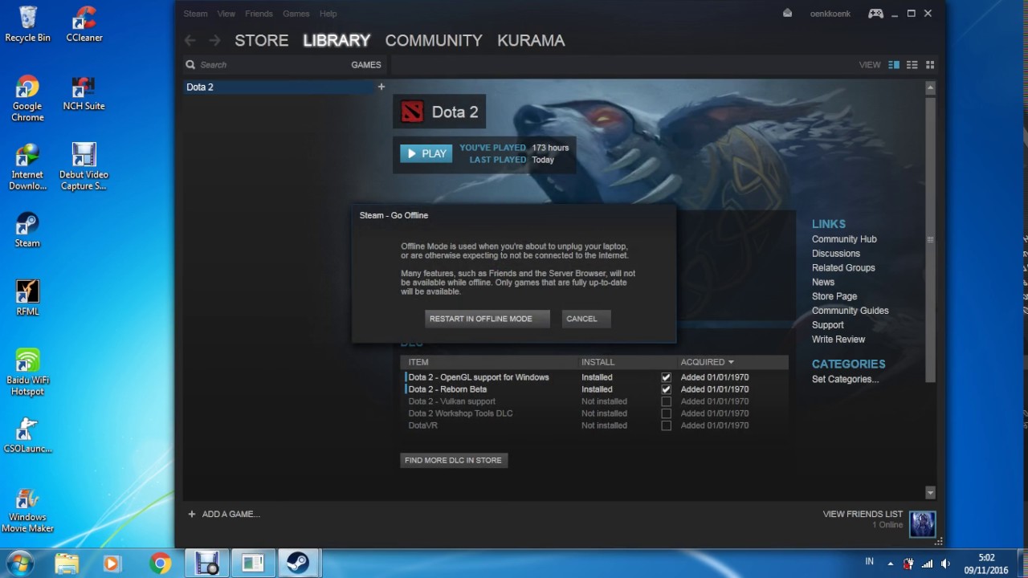This screenshot has width=1028, height=578.
Task: Open the oenkkoenk account dropdown
Action: click(x=830, y=14)
